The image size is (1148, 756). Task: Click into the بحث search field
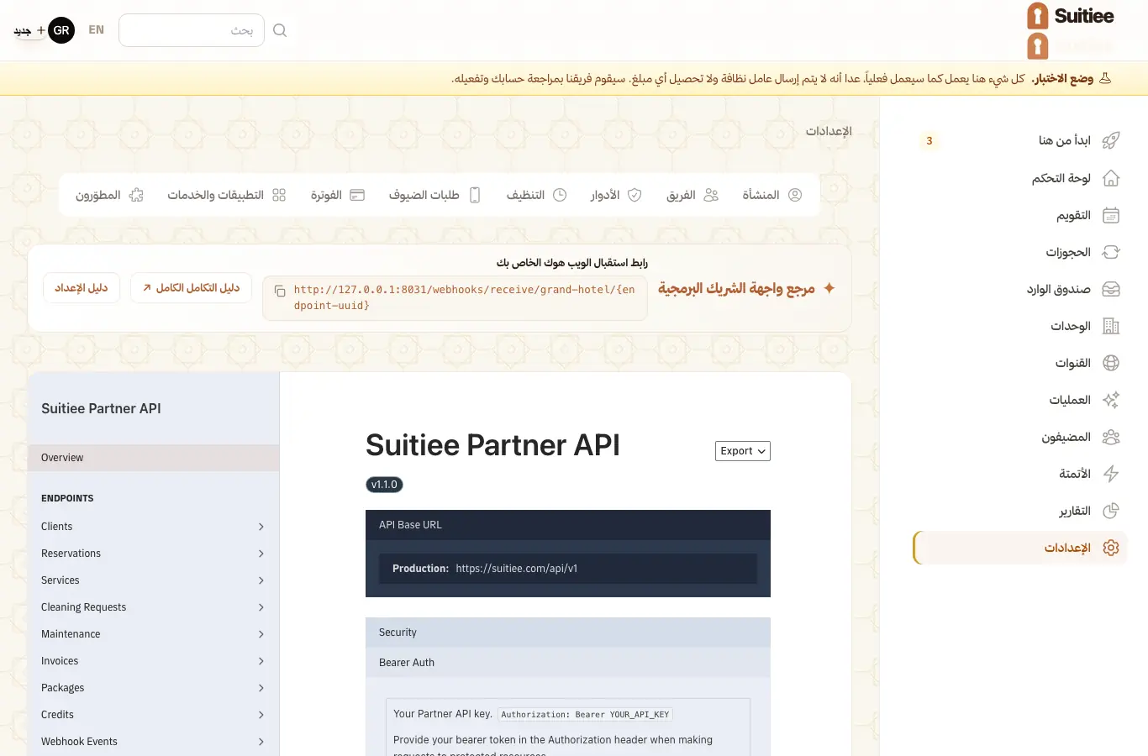coord(192,30)
